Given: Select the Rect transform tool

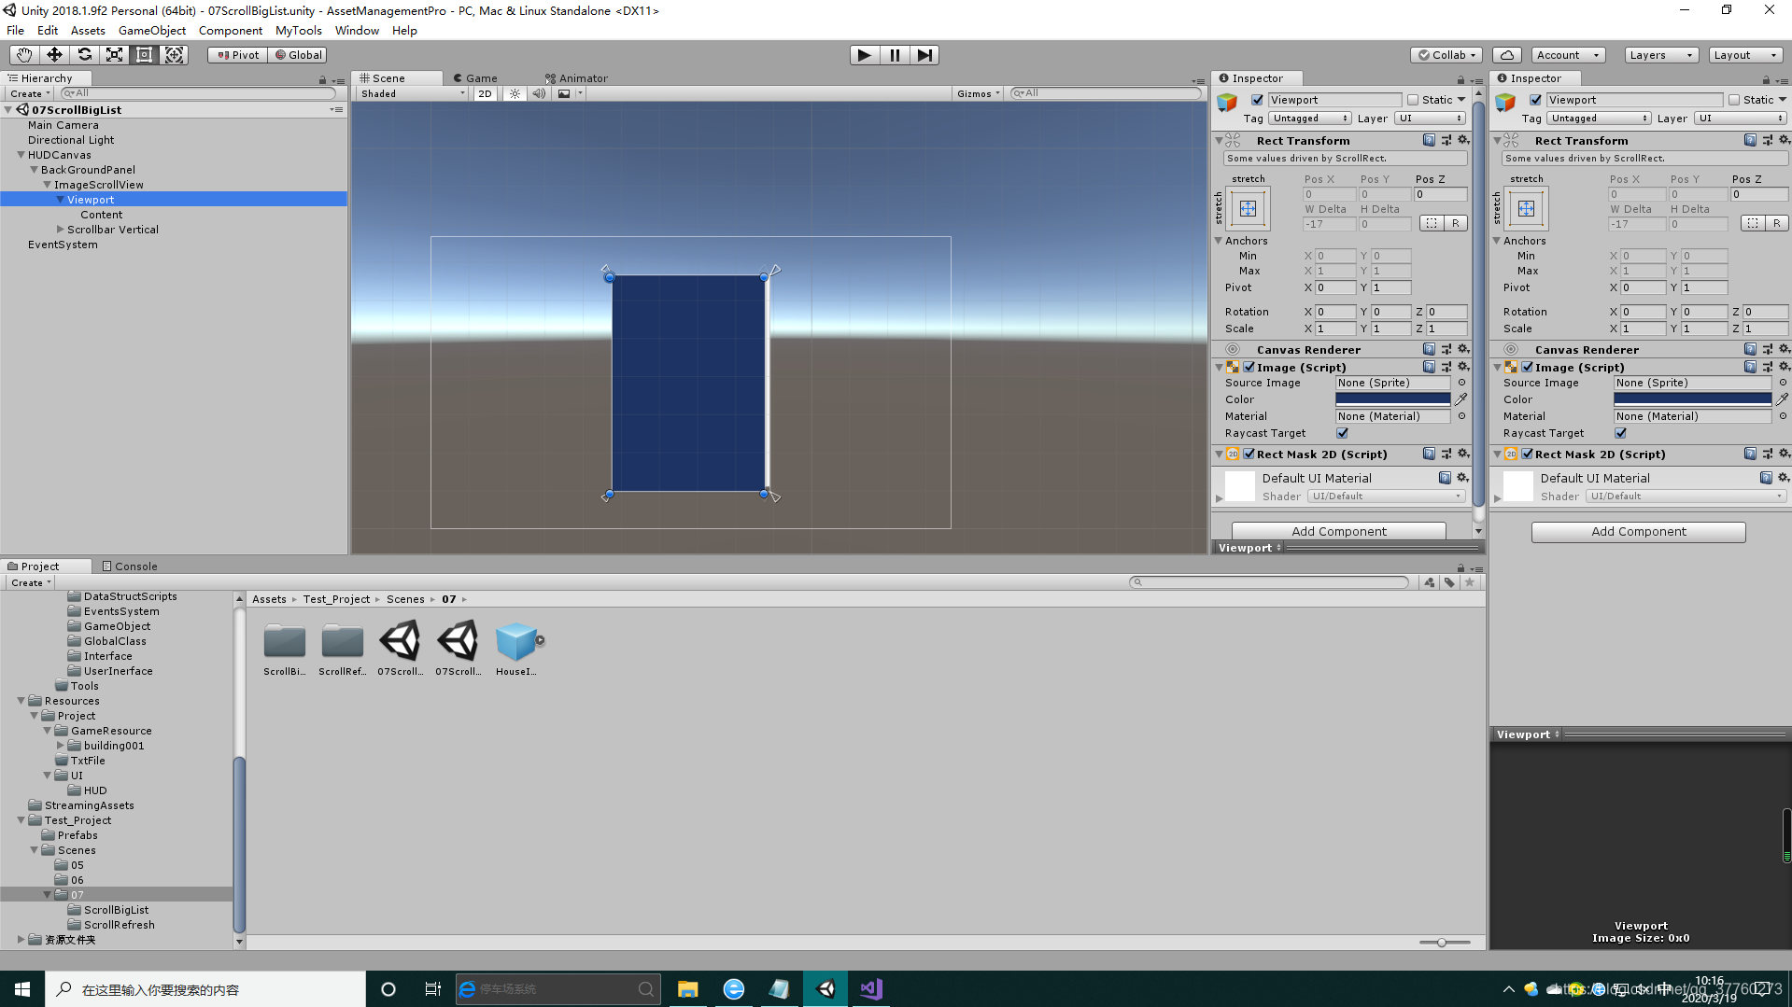Looking at the screenshot, I should pos(144,54).
